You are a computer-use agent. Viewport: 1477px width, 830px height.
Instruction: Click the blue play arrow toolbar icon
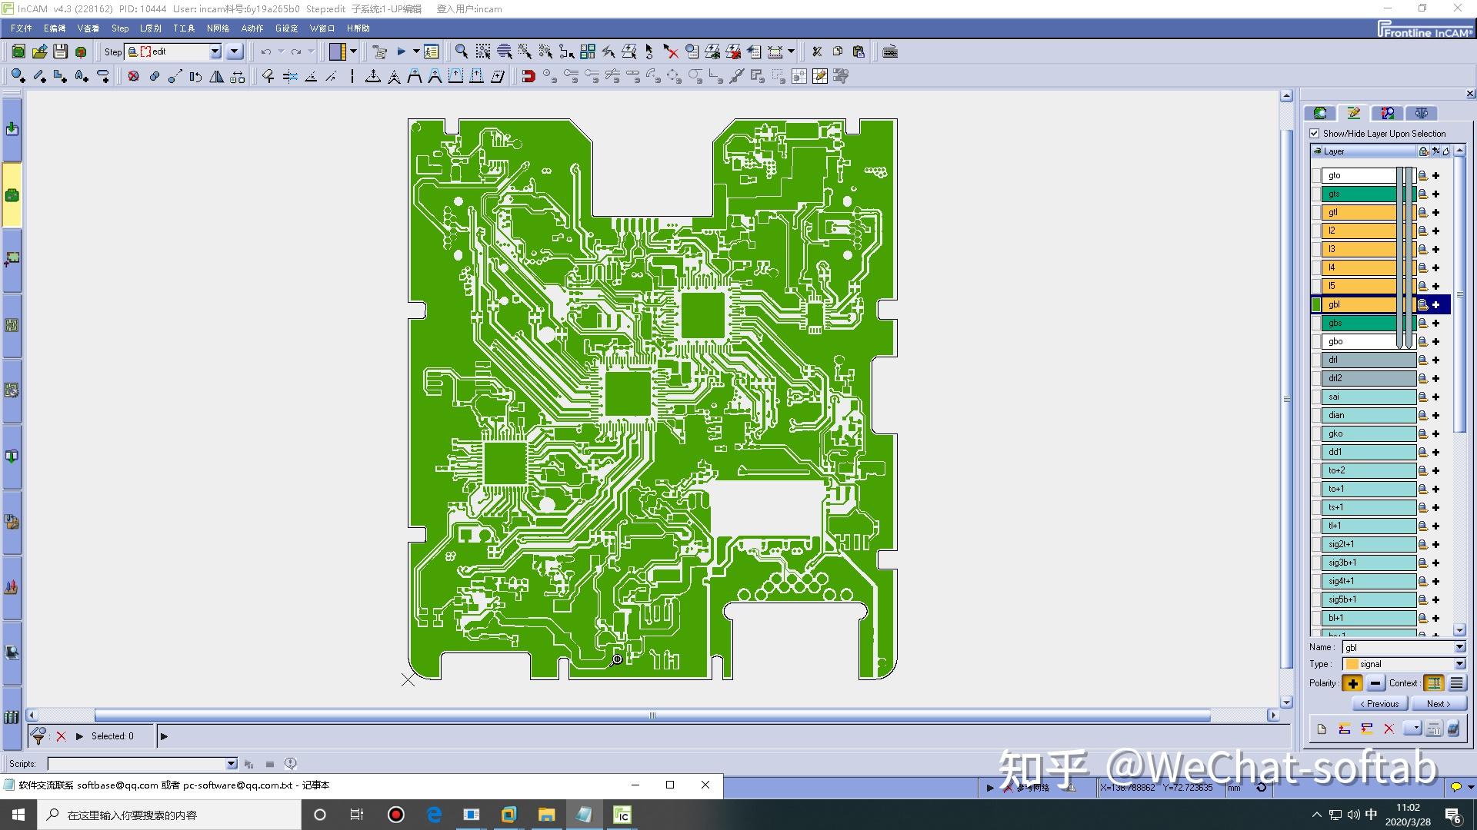tap(401, 51)
